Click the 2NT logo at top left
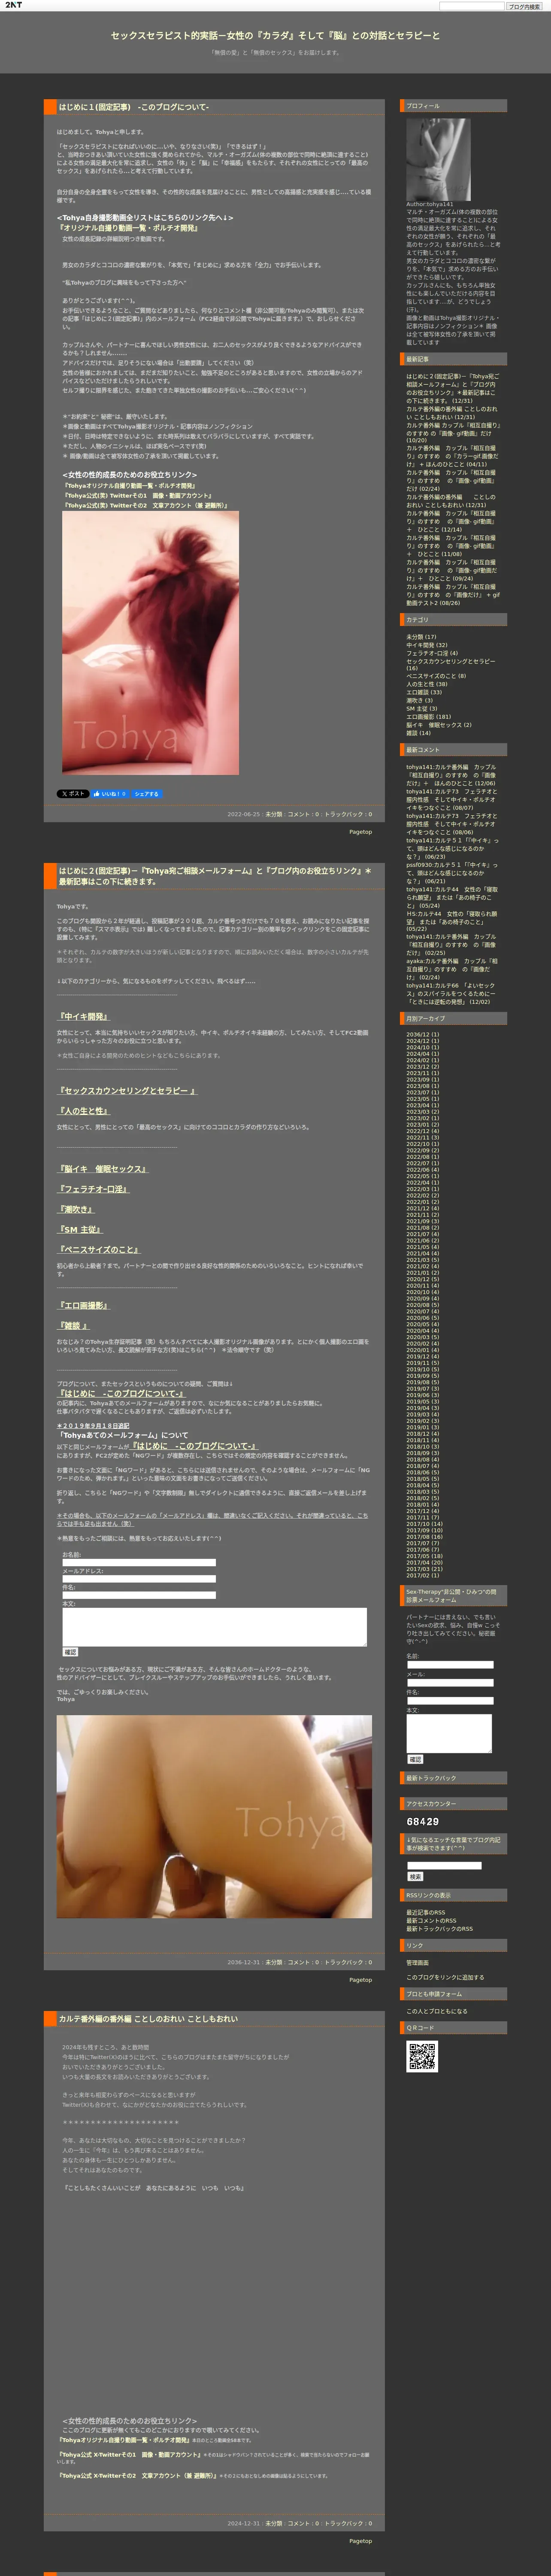The width and height of the screenshot is (551, 2576). click(x=14, y=5)
